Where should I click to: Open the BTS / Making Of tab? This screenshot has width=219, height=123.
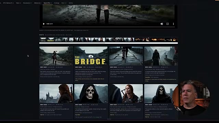click(x=8, y=3)
